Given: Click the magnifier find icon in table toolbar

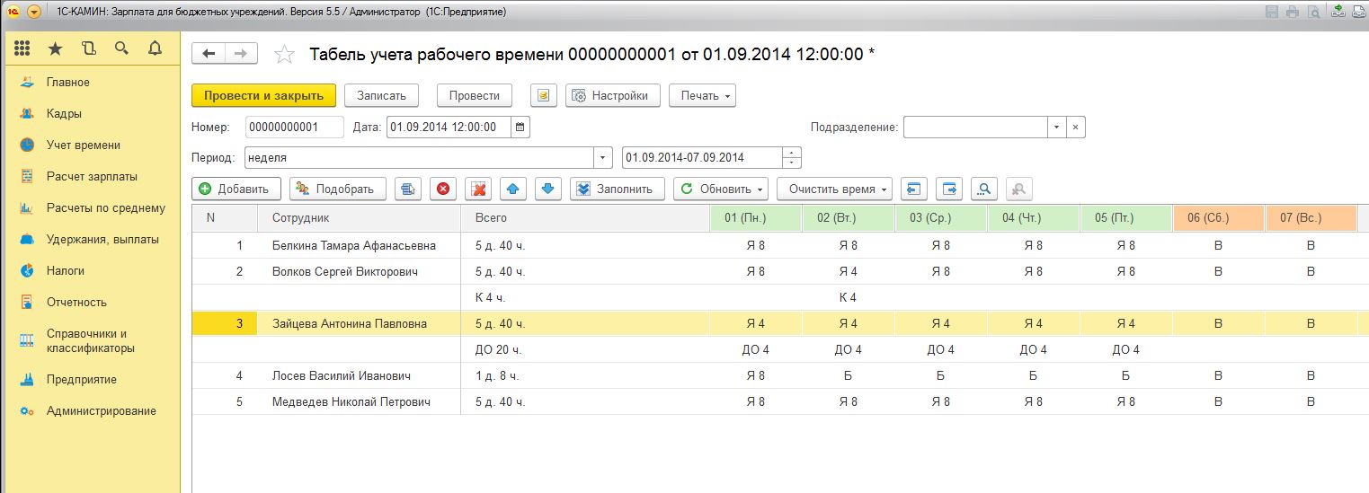Looking at the screenshot, I should pos(984,189).
